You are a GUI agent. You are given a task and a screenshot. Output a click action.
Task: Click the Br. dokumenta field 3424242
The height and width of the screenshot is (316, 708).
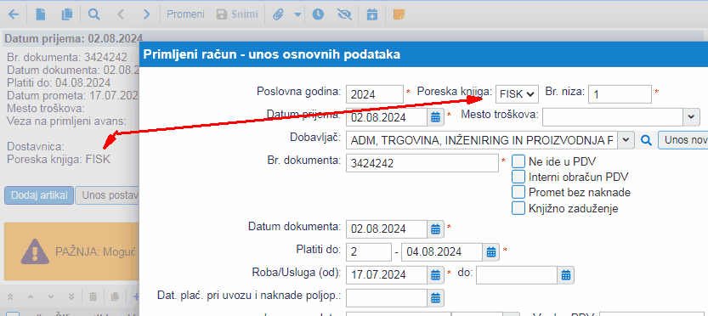point(422,163)
